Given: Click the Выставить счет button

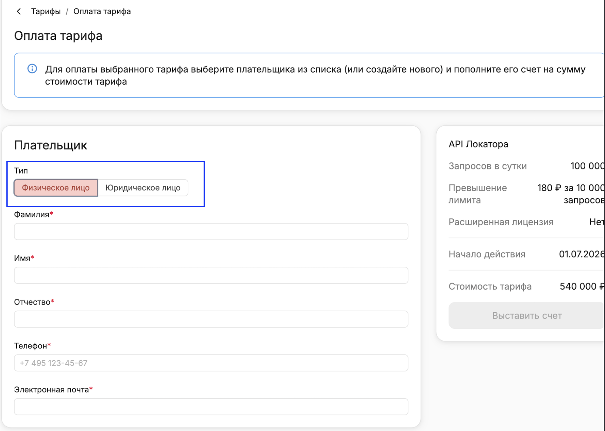Looking at the screenshot, I should [x=527, y=315].
